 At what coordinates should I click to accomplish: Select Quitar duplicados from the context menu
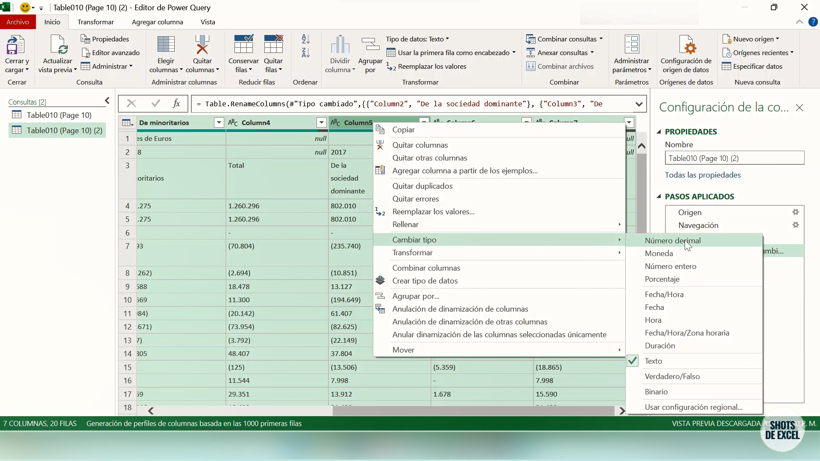point(499,186)
